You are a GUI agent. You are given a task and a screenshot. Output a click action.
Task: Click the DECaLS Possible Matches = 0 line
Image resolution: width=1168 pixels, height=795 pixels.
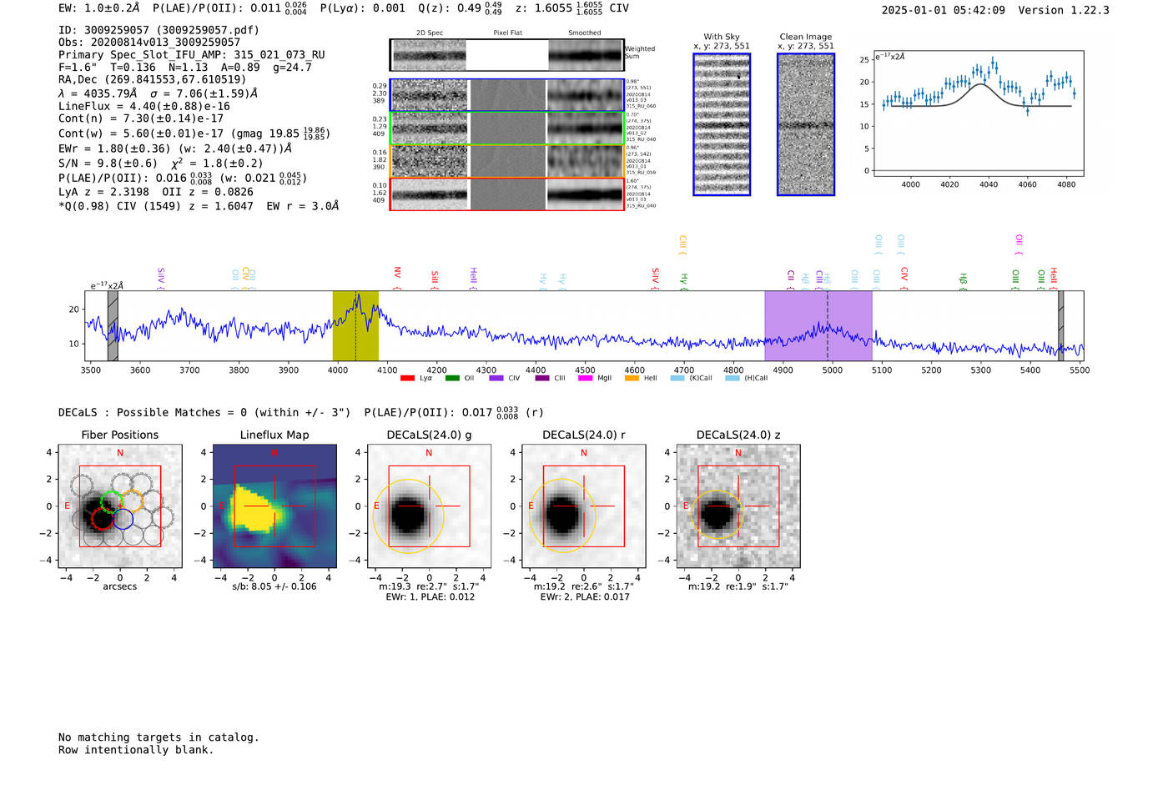click(x=301, y=412)
